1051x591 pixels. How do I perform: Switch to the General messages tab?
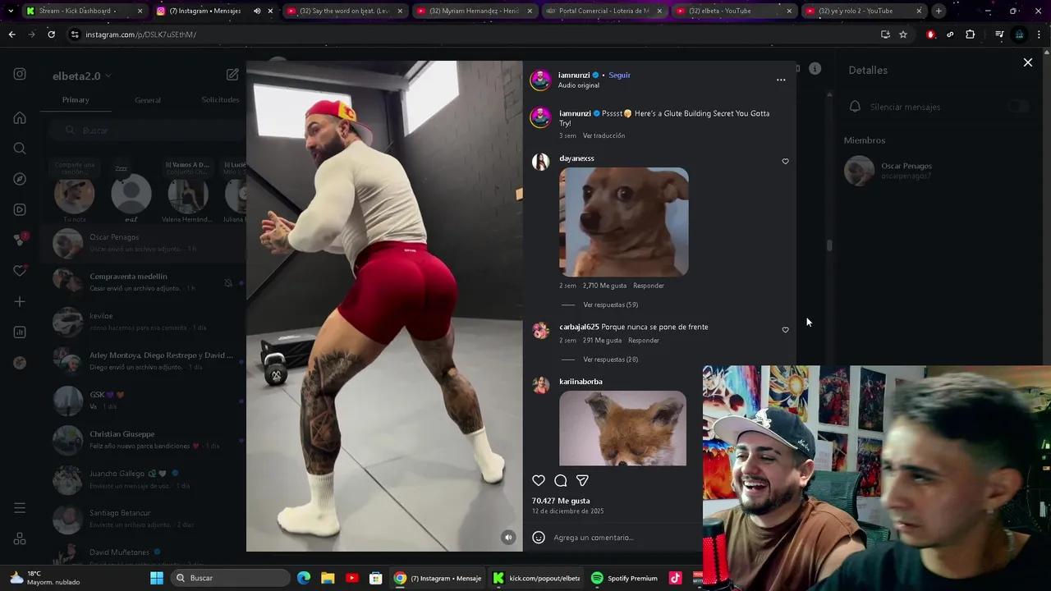(148, 100)
